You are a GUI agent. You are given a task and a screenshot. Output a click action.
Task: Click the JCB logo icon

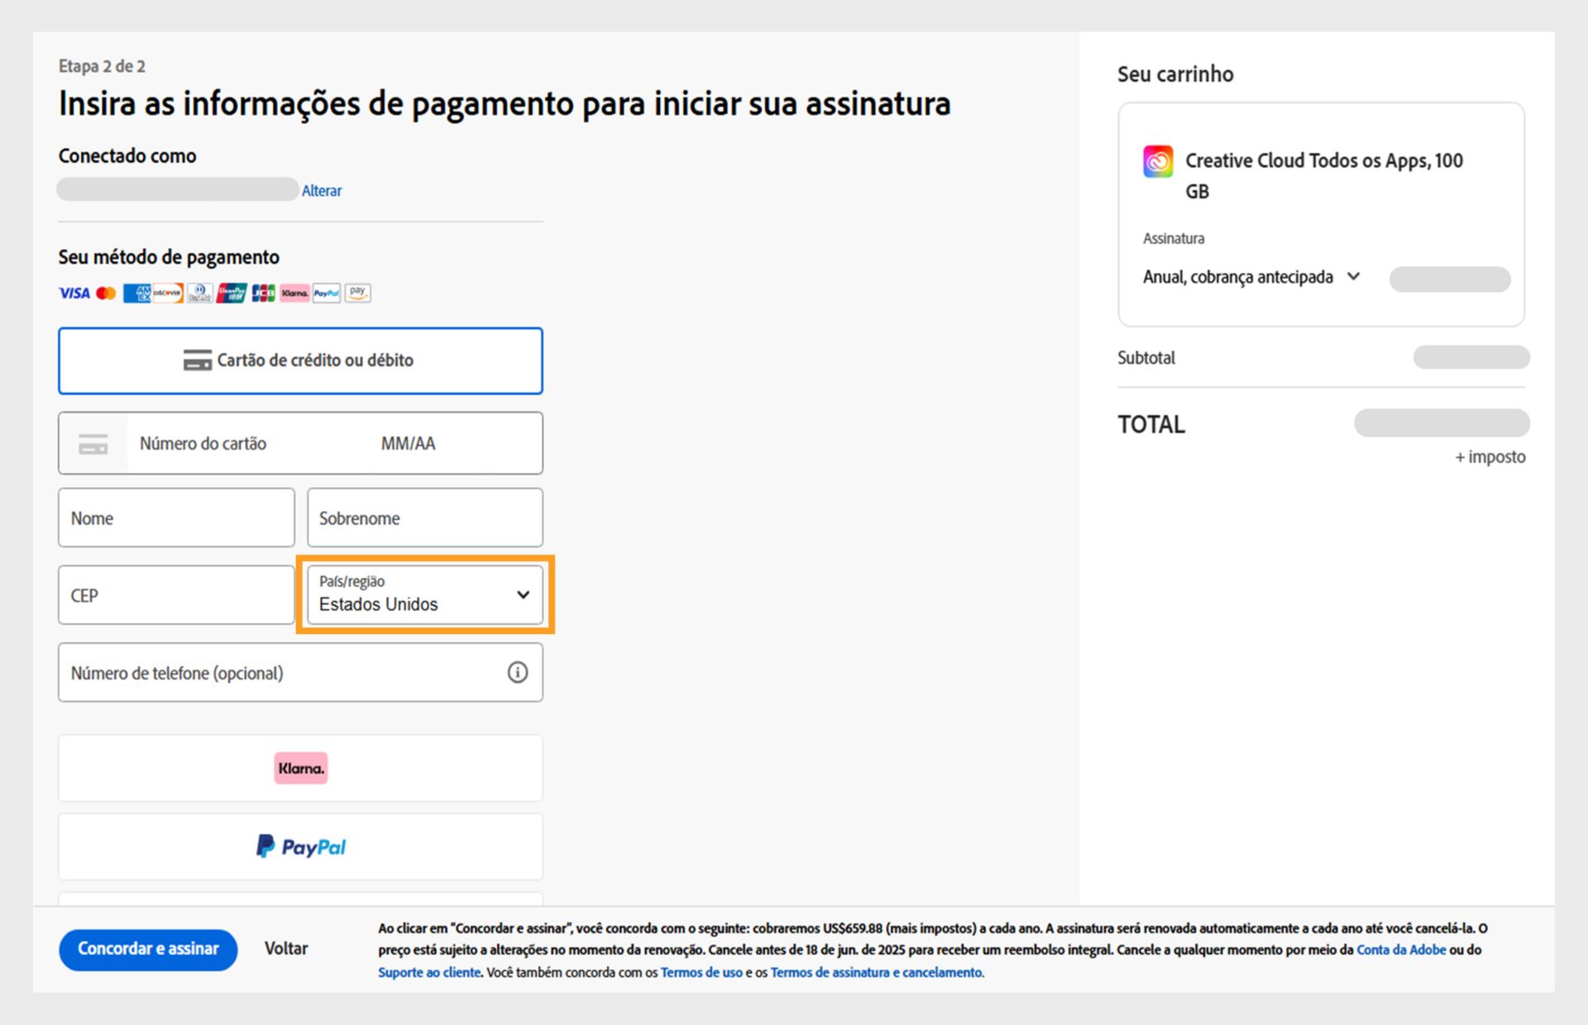[263, 293]
